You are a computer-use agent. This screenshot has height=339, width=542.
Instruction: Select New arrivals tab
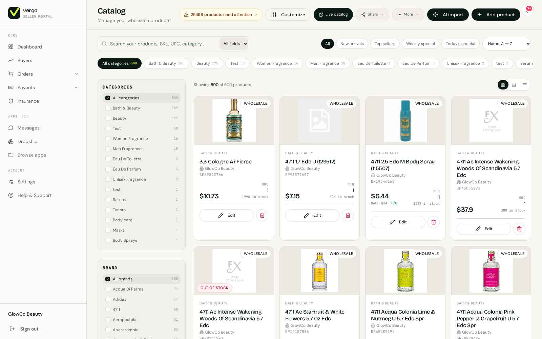pos(352,44)
